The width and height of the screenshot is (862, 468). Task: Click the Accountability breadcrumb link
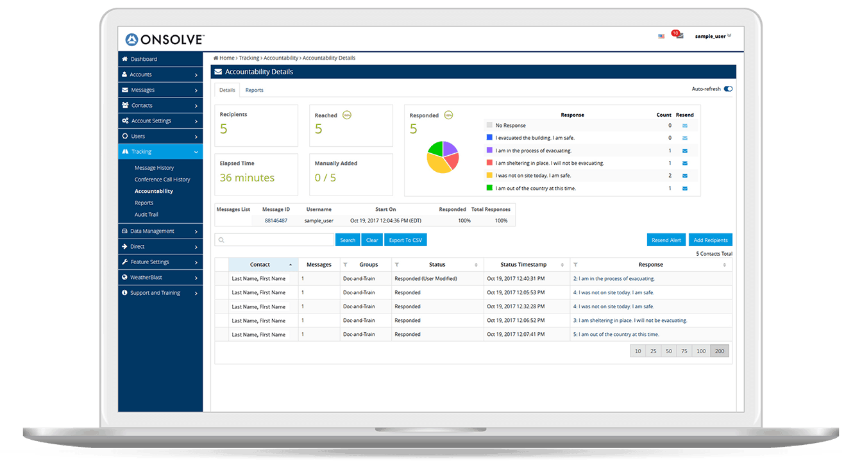(281, 58)
